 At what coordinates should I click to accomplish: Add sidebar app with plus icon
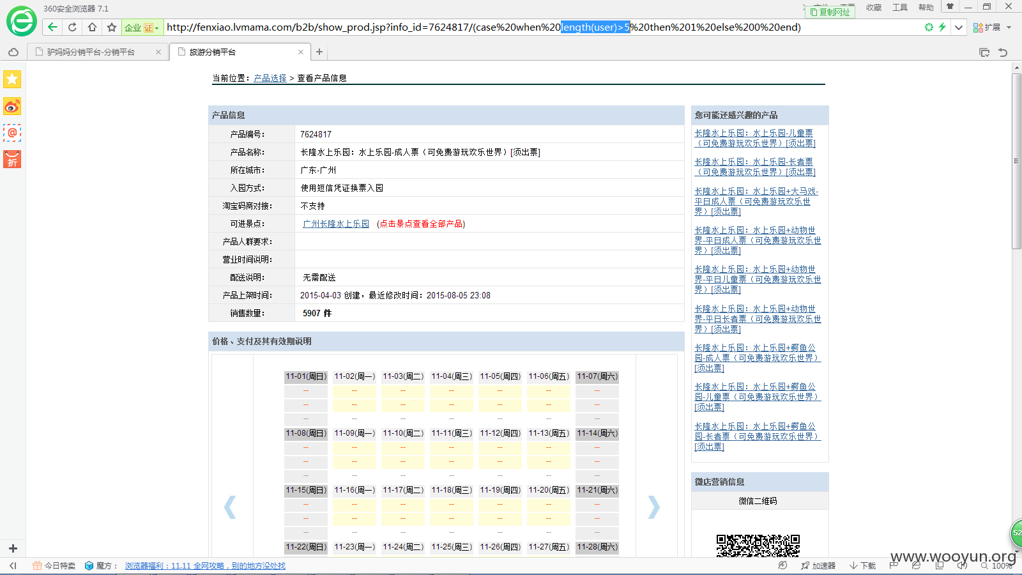[x=13, y=548]
